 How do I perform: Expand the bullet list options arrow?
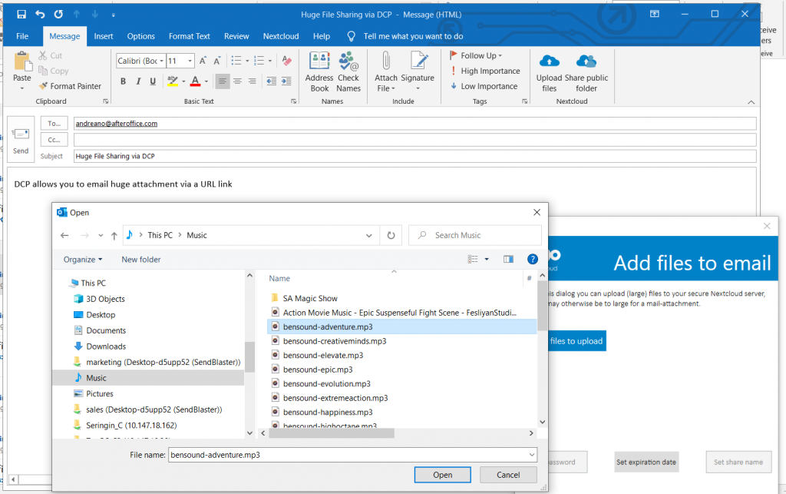click(247, 61)
